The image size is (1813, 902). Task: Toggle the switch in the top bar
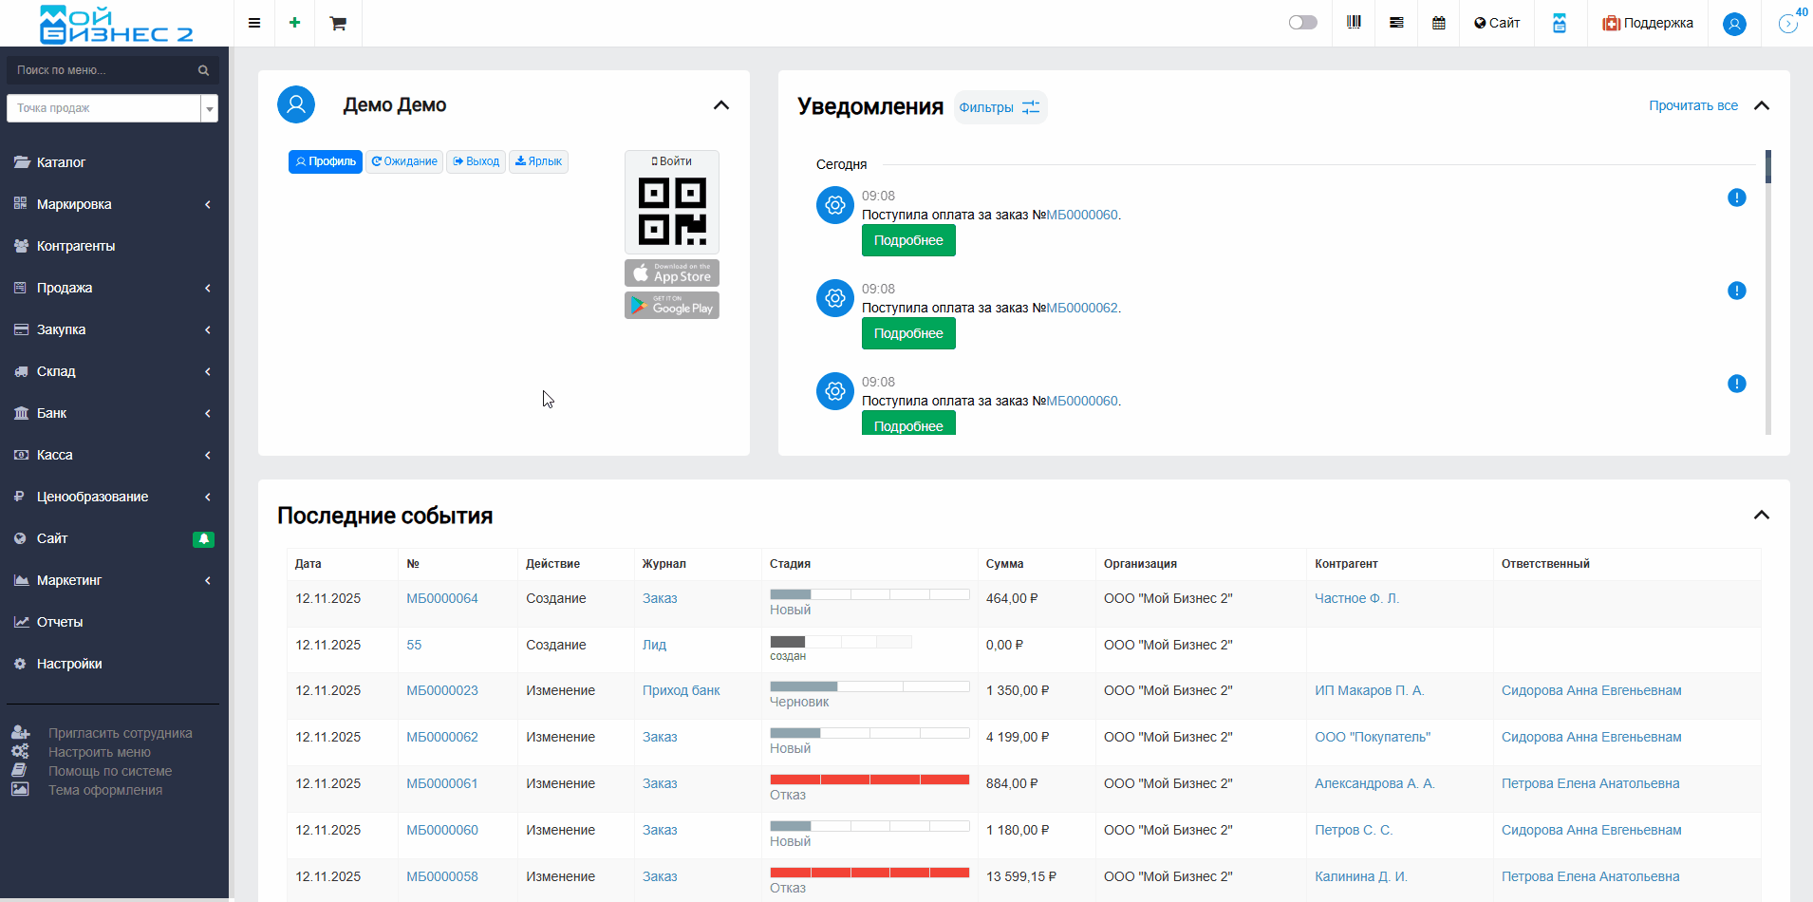click(1302, 23)
